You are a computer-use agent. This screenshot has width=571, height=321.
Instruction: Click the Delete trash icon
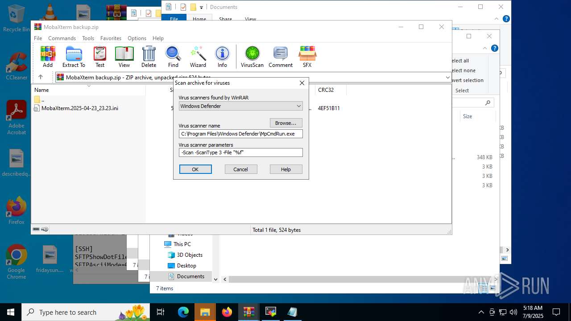pyautogui.click(x=149, y=57)
